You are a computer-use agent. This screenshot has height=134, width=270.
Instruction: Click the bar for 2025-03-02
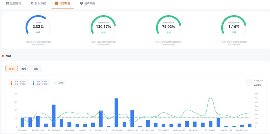tap(242, 126)
